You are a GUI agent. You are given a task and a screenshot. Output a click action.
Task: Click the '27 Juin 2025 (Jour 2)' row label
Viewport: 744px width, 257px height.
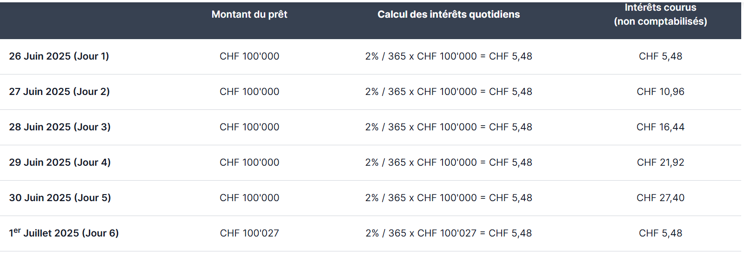(x=60, y=92)
